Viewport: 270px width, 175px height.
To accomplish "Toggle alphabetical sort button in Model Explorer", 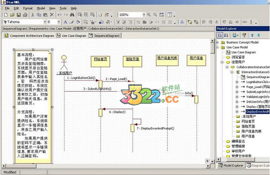I will point(226,35).
